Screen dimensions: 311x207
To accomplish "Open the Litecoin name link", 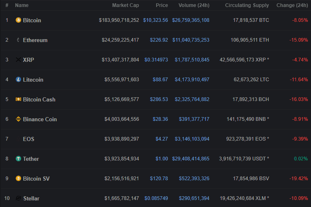I will click(33, 80).
